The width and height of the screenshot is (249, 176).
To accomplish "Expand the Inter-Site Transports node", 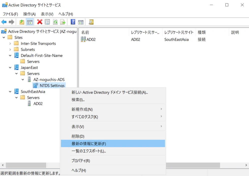I will pyautogui.click(x=10, y=43).
